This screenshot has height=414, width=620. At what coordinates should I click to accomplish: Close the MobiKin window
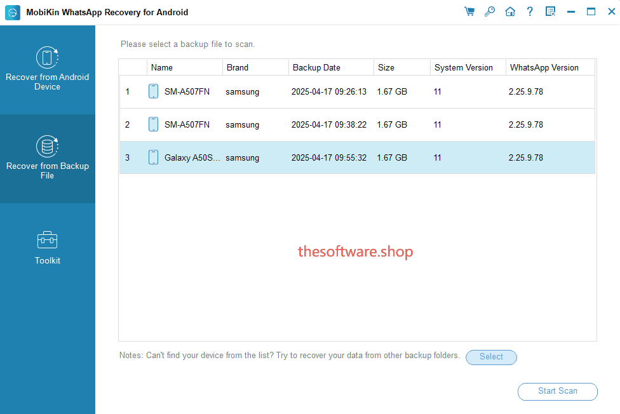tap(611, 11)
